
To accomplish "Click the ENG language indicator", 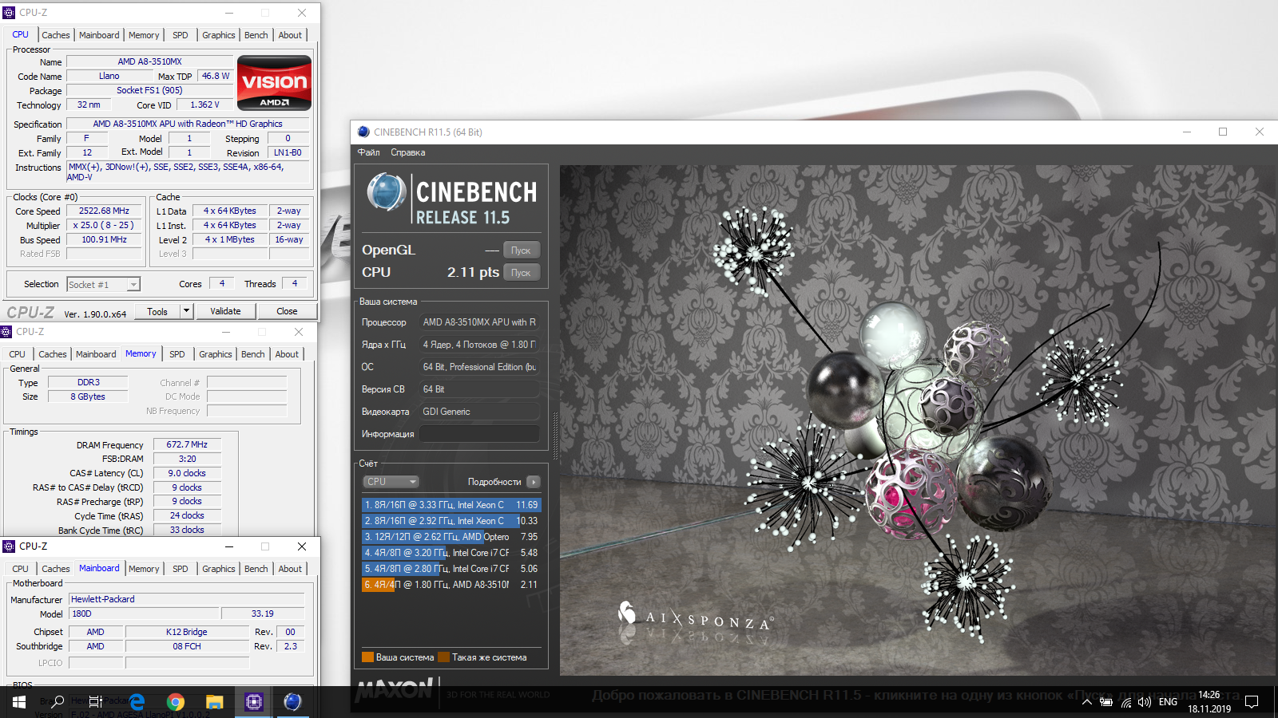I will click(1168, 702).
